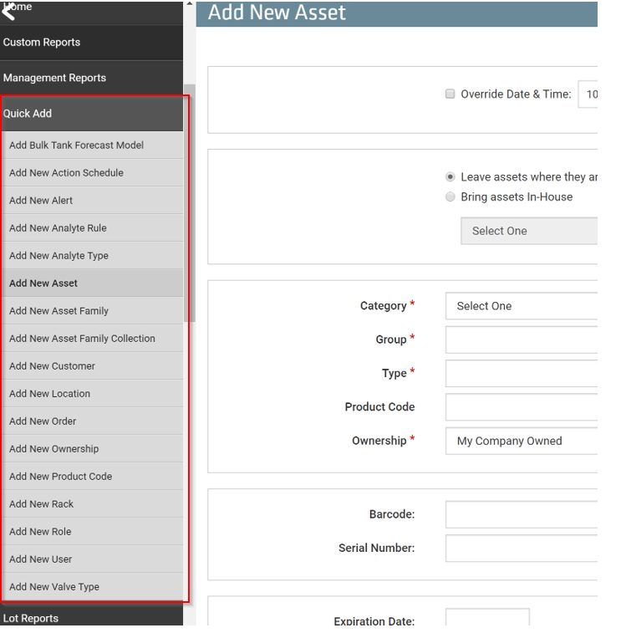The image size is (626, 633).
Task: Choose Add New User
Action: (93, 559)
